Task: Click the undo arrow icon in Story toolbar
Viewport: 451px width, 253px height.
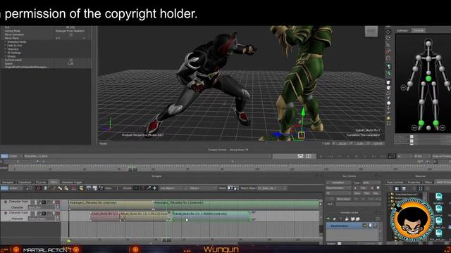Action: tap(29, 188)
